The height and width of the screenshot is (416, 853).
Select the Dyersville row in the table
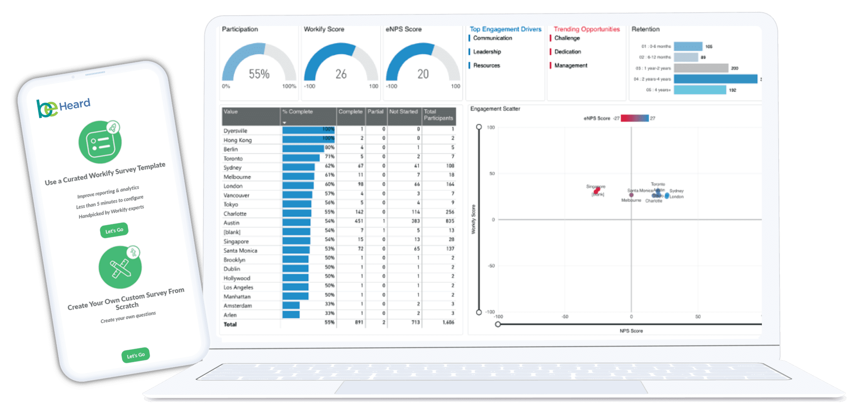click(x=339, y=130)
